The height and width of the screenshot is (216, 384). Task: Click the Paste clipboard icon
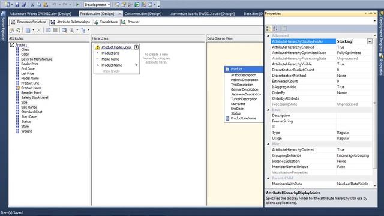(46, 4)
